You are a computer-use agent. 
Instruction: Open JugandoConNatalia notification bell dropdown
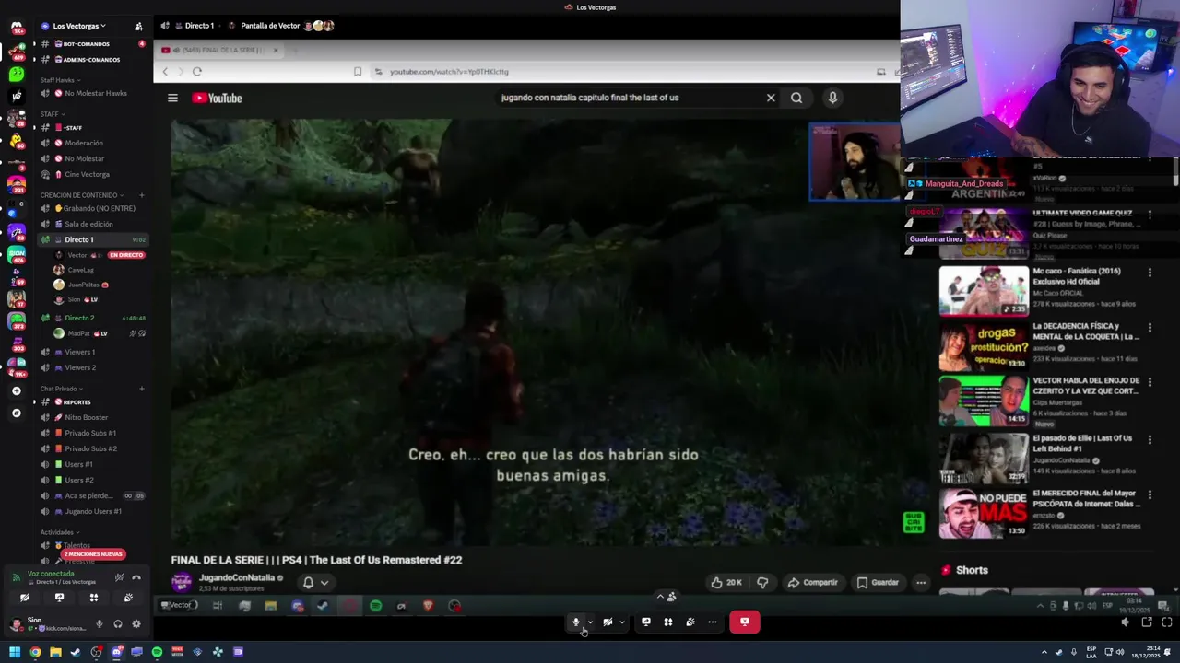point(315,583)
